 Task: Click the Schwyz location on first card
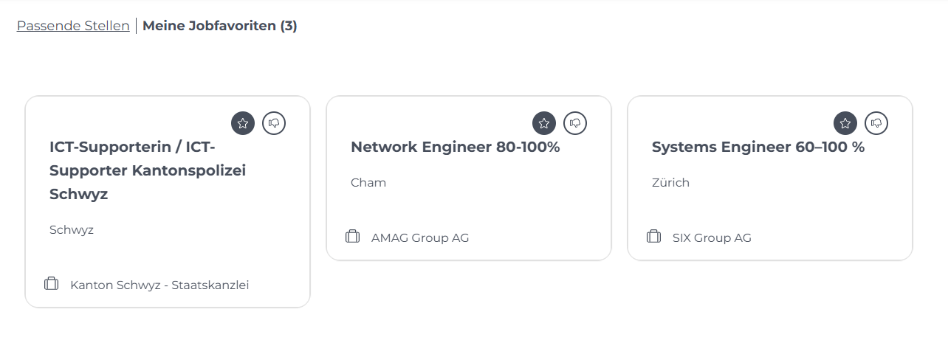[x=72, y=229]
